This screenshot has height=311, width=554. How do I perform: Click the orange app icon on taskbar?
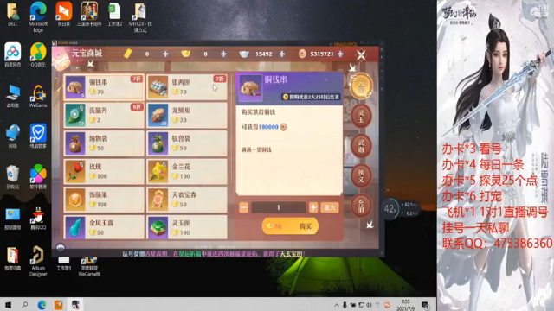59,305
